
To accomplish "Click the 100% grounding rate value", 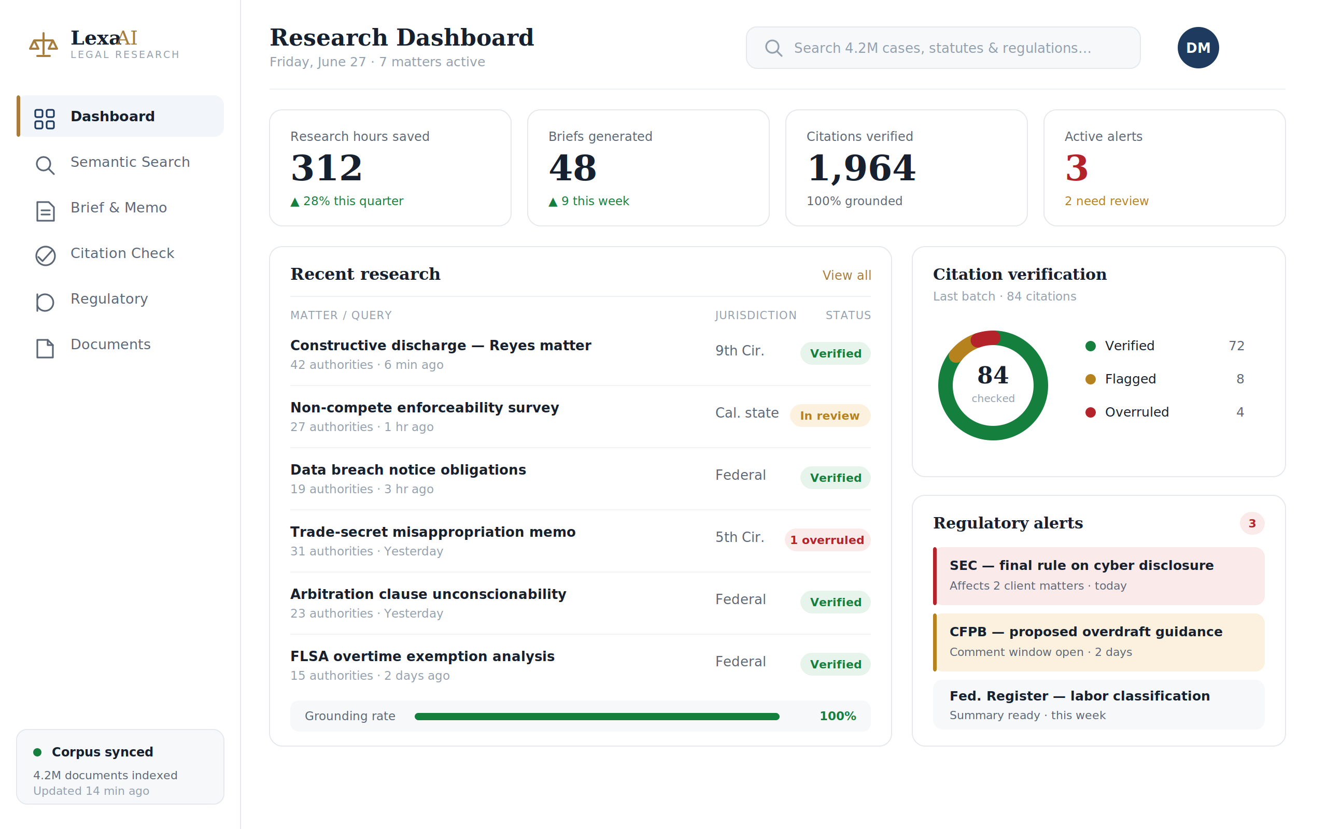I will click(837, 716).
